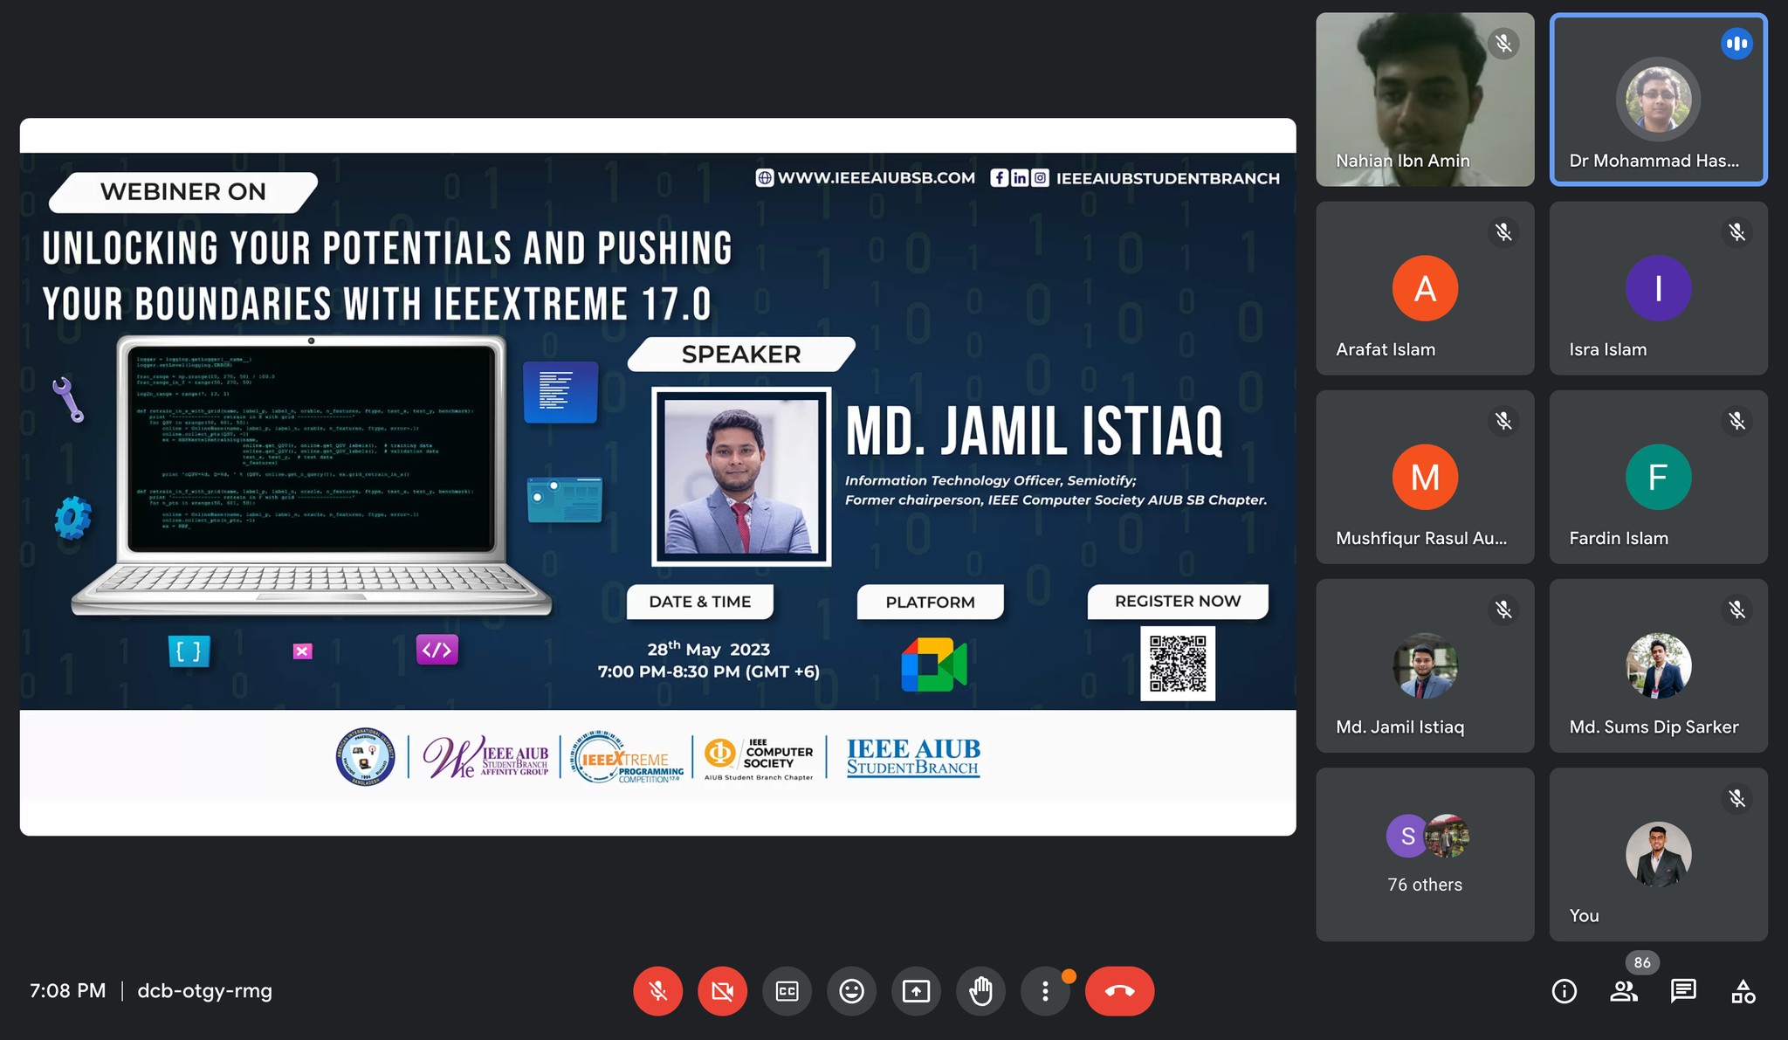Viewport: 1788px width, 1040px height.
Task: Expand the 76 others participants tile
Action: click(x=1425, y=854)
